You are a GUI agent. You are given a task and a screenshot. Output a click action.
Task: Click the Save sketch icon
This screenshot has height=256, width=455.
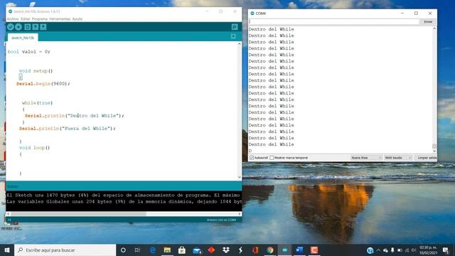point(43,27)
